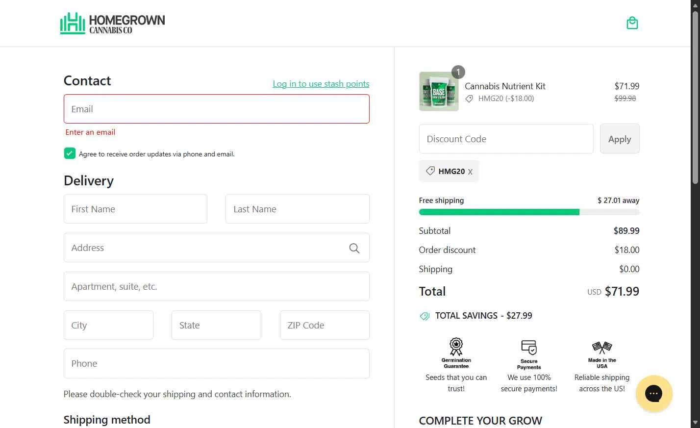700x428 pixels.
Task: Click the 'Enter an email' error message
Action: pos(90,132)
